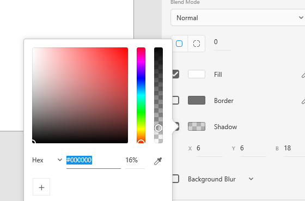Expand the Background Blur type chevron
This screenshot has height=201, width=305.
[251, 179]
